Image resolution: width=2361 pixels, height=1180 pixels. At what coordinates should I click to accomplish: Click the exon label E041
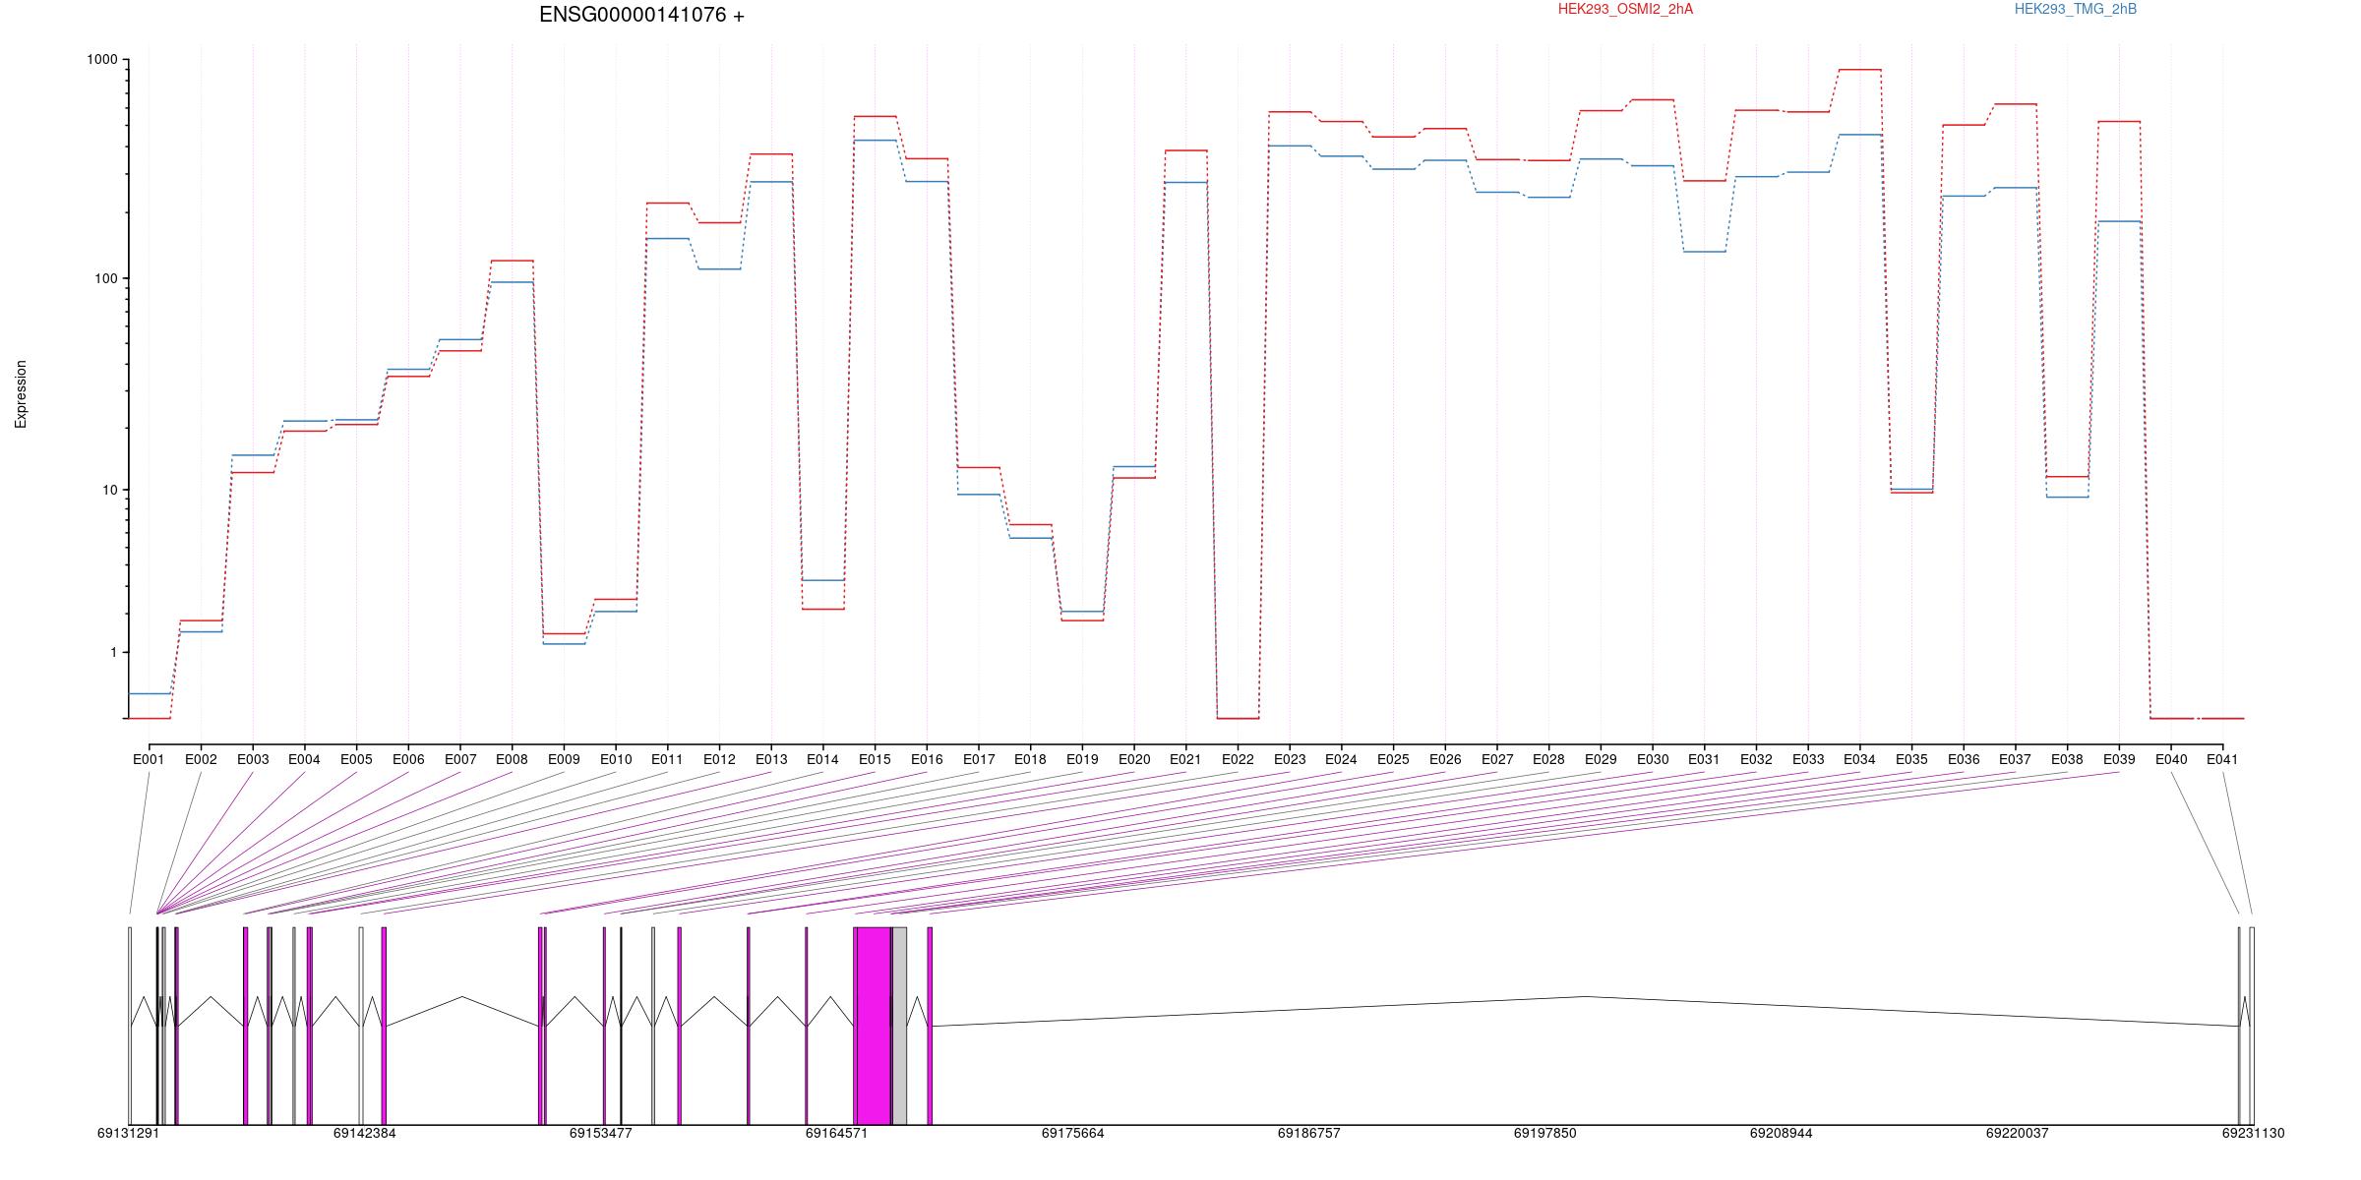coord(2222,759)
